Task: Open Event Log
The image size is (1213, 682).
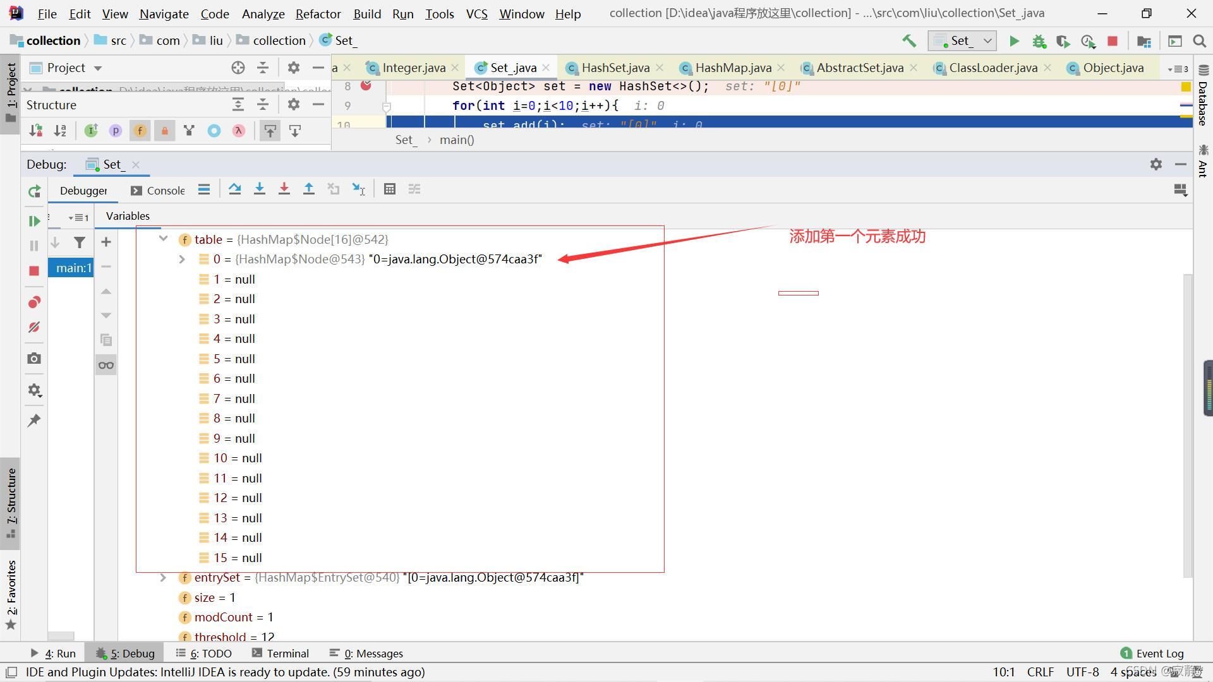Action: pos(1152,653)
